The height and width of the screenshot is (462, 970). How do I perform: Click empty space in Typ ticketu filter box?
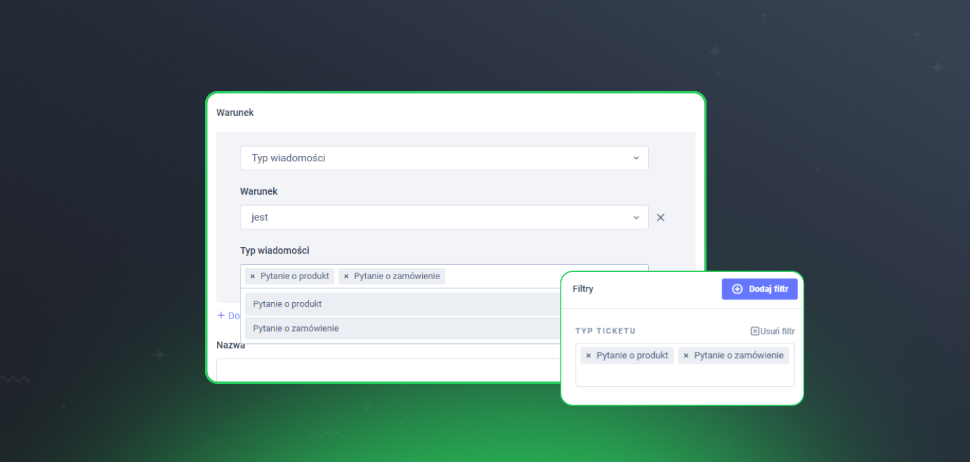(x=684, y=375)
